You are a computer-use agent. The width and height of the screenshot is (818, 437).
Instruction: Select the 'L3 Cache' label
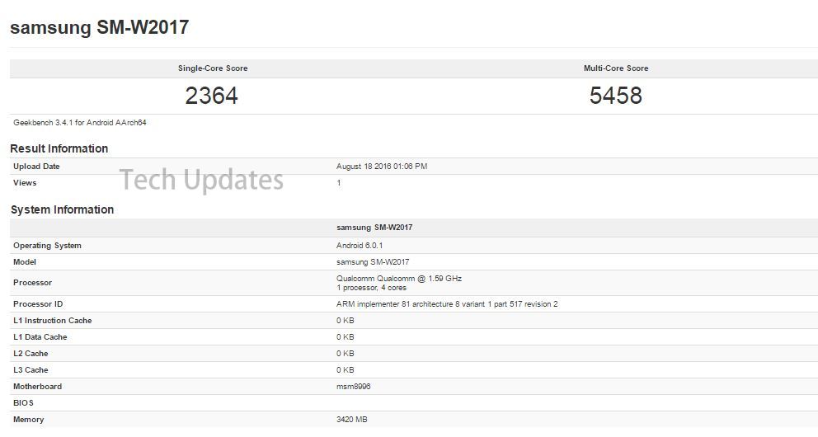(x=31, y=370)
